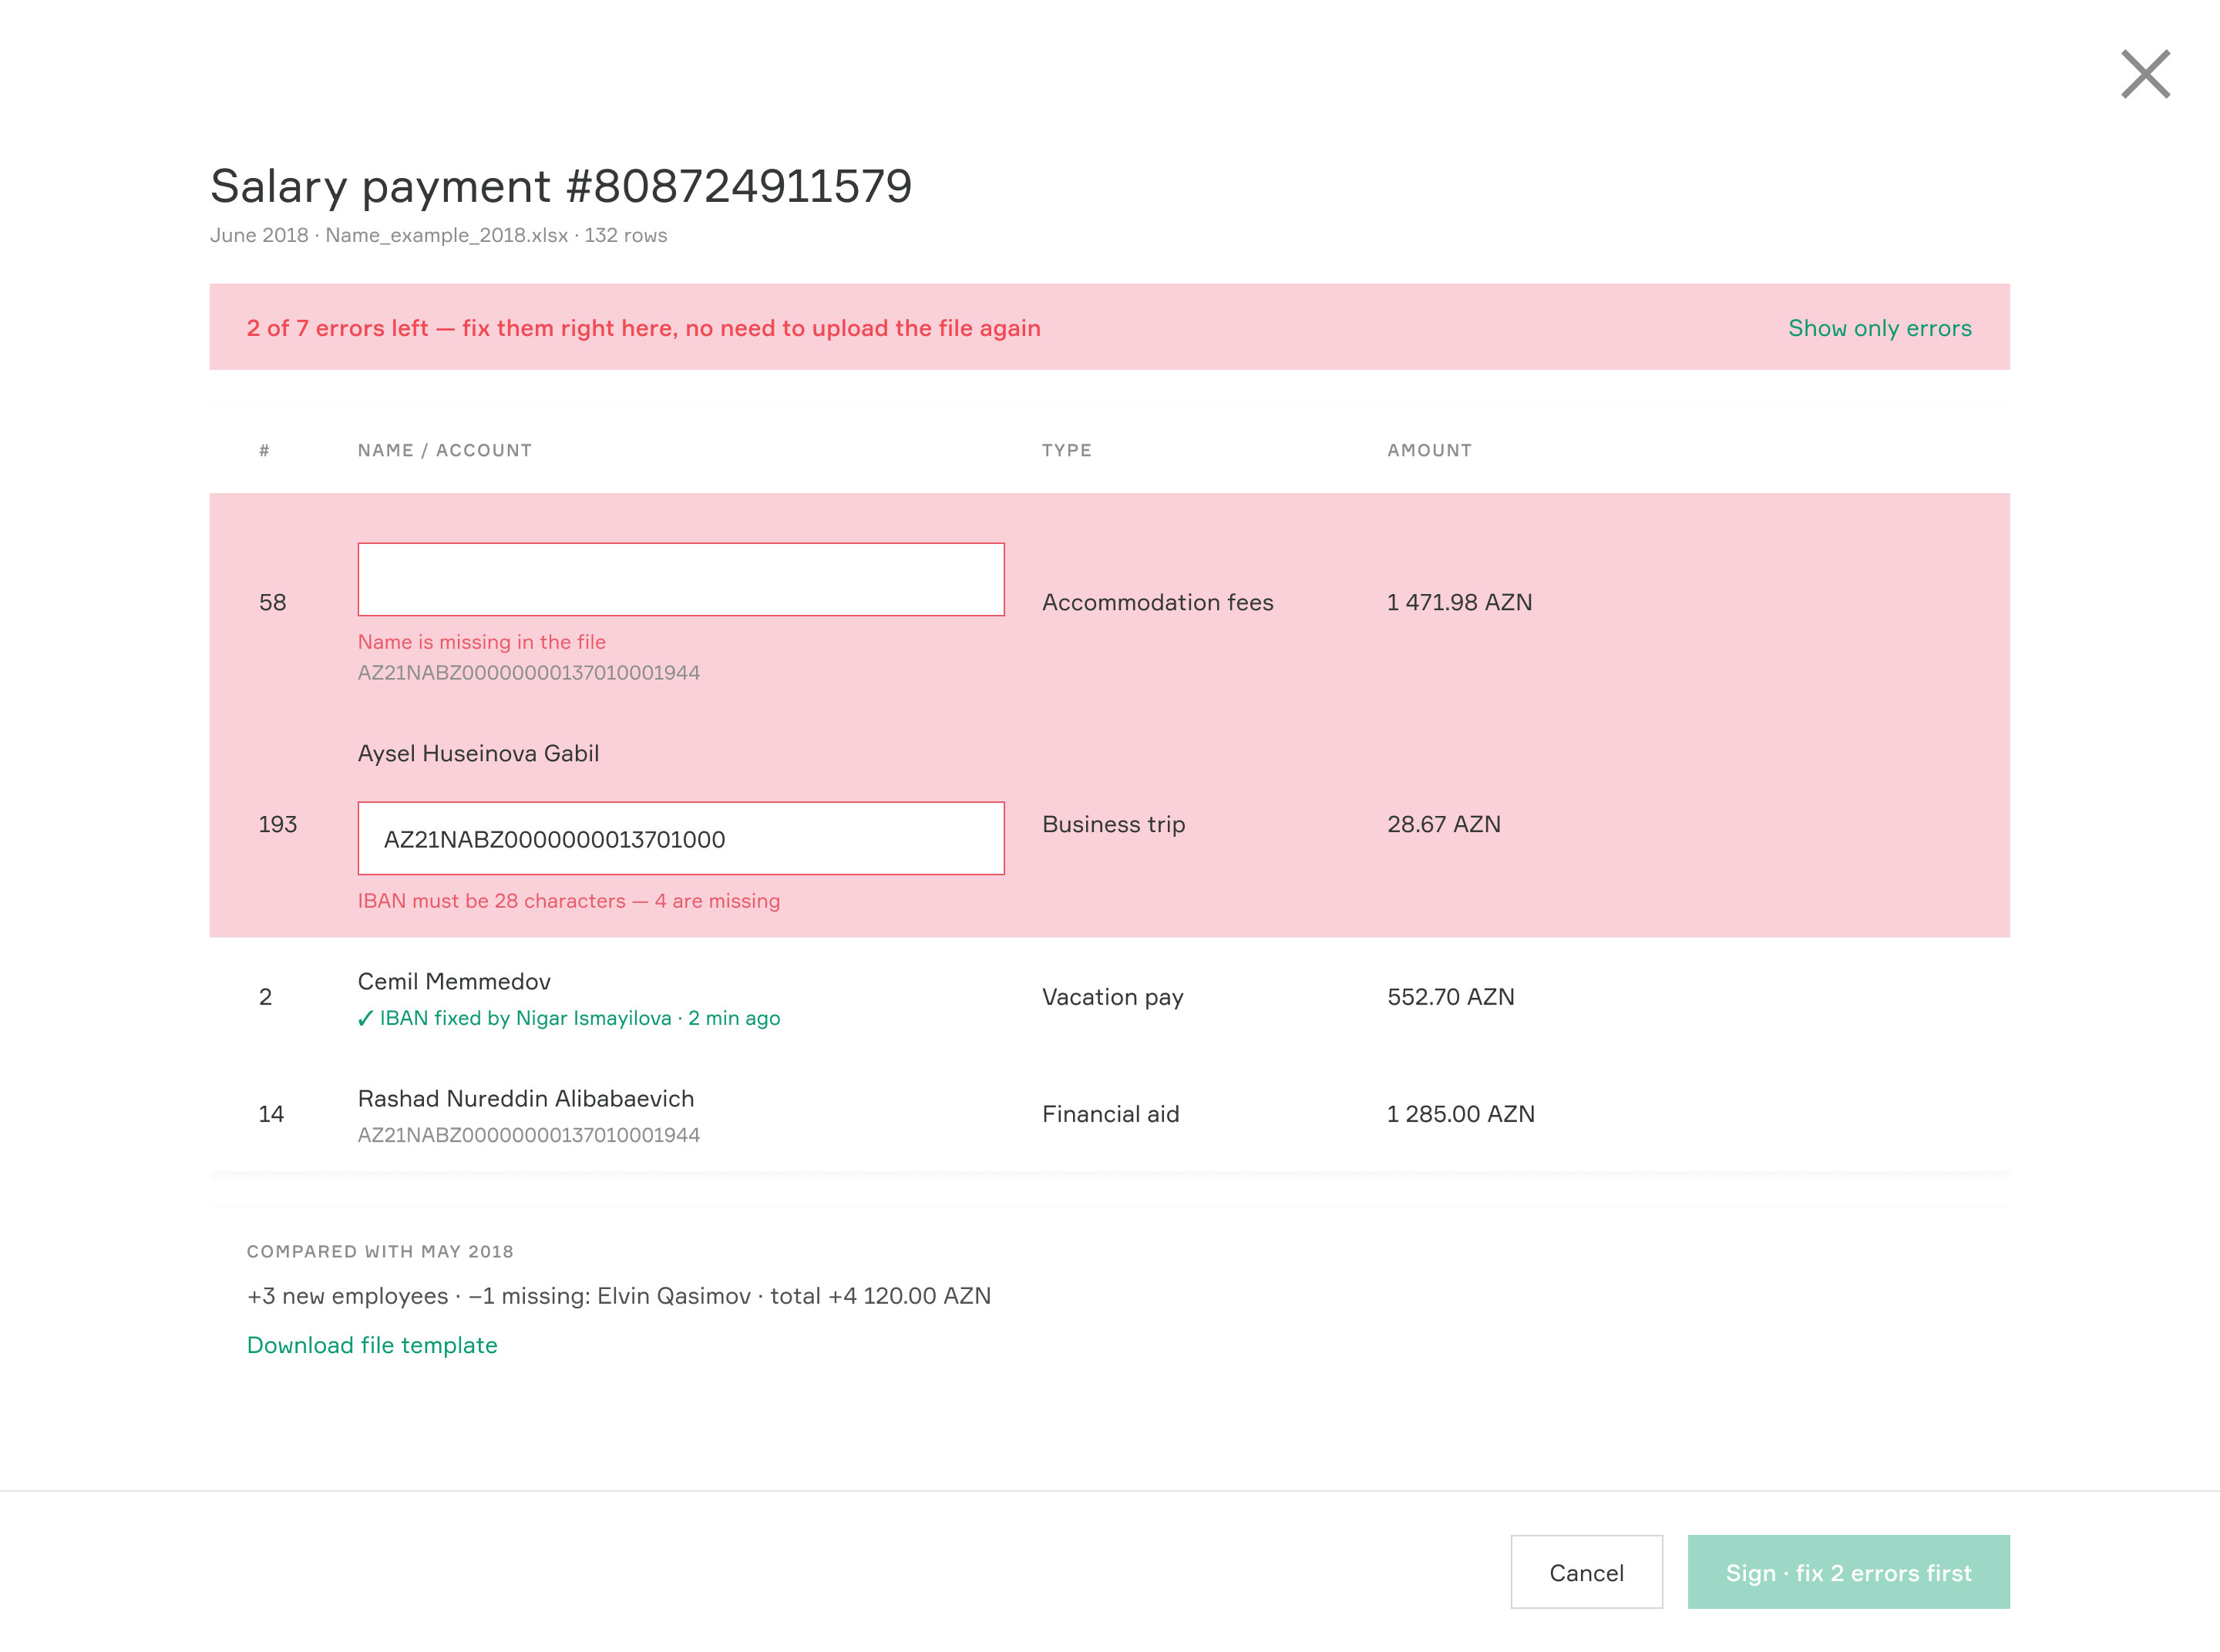Click the 'Name is missing in the file' error
Viewport: 2220px width, 1652px height.
click(481, 642)
